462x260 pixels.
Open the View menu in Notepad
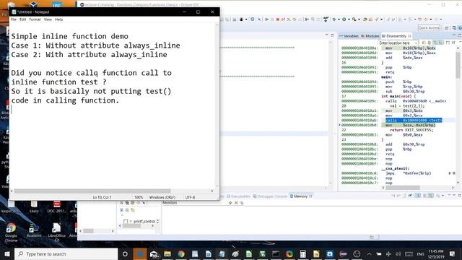coord(48,19)
